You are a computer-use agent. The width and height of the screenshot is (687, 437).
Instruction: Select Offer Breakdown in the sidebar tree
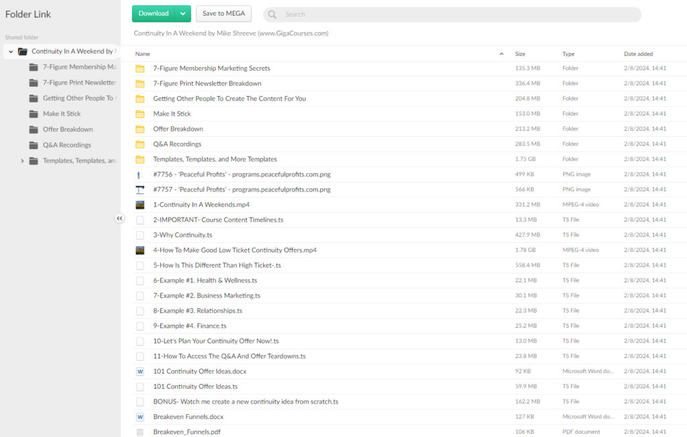click(68, 130)
